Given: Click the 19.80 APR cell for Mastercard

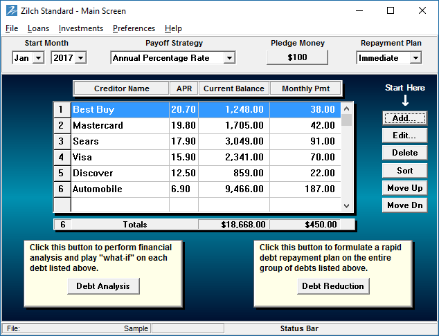Looking at the screenshot, I should (x=183, y=125).
